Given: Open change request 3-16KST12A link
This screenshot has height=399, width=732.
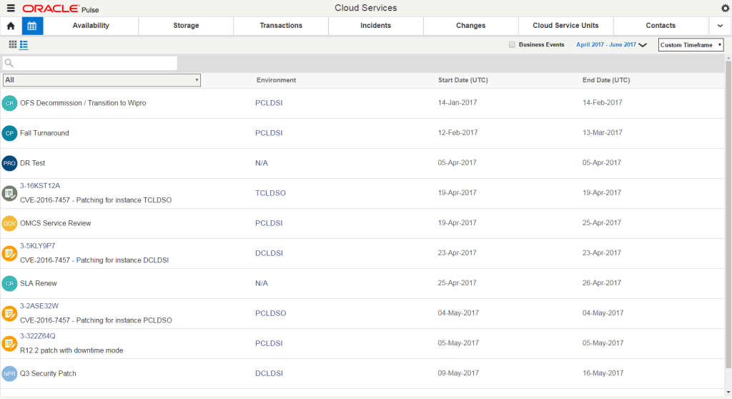Looking at the screenshot, I should pyautogui.click(x=40, y=186).
